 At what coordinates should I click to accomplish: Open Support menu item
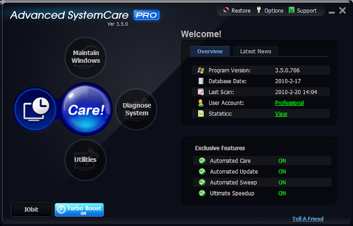(307, 10)
